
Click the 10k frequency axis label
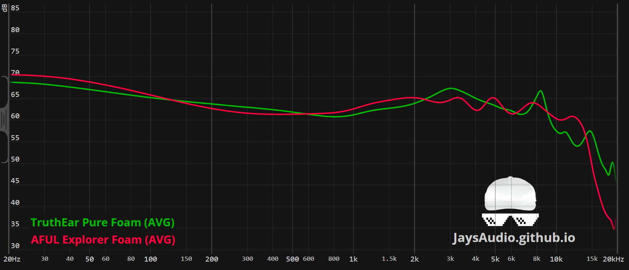556,259
